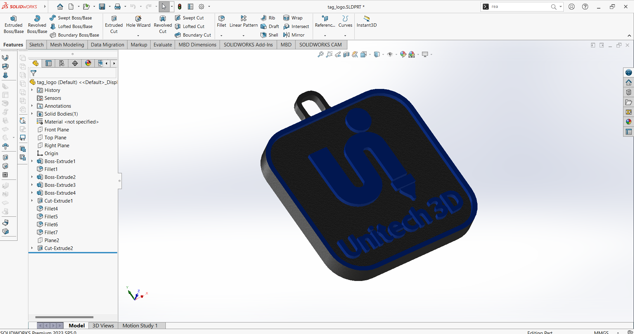Activate the Revolved Cut tool
Screen dimensions: 634x334
pos(163,25)
